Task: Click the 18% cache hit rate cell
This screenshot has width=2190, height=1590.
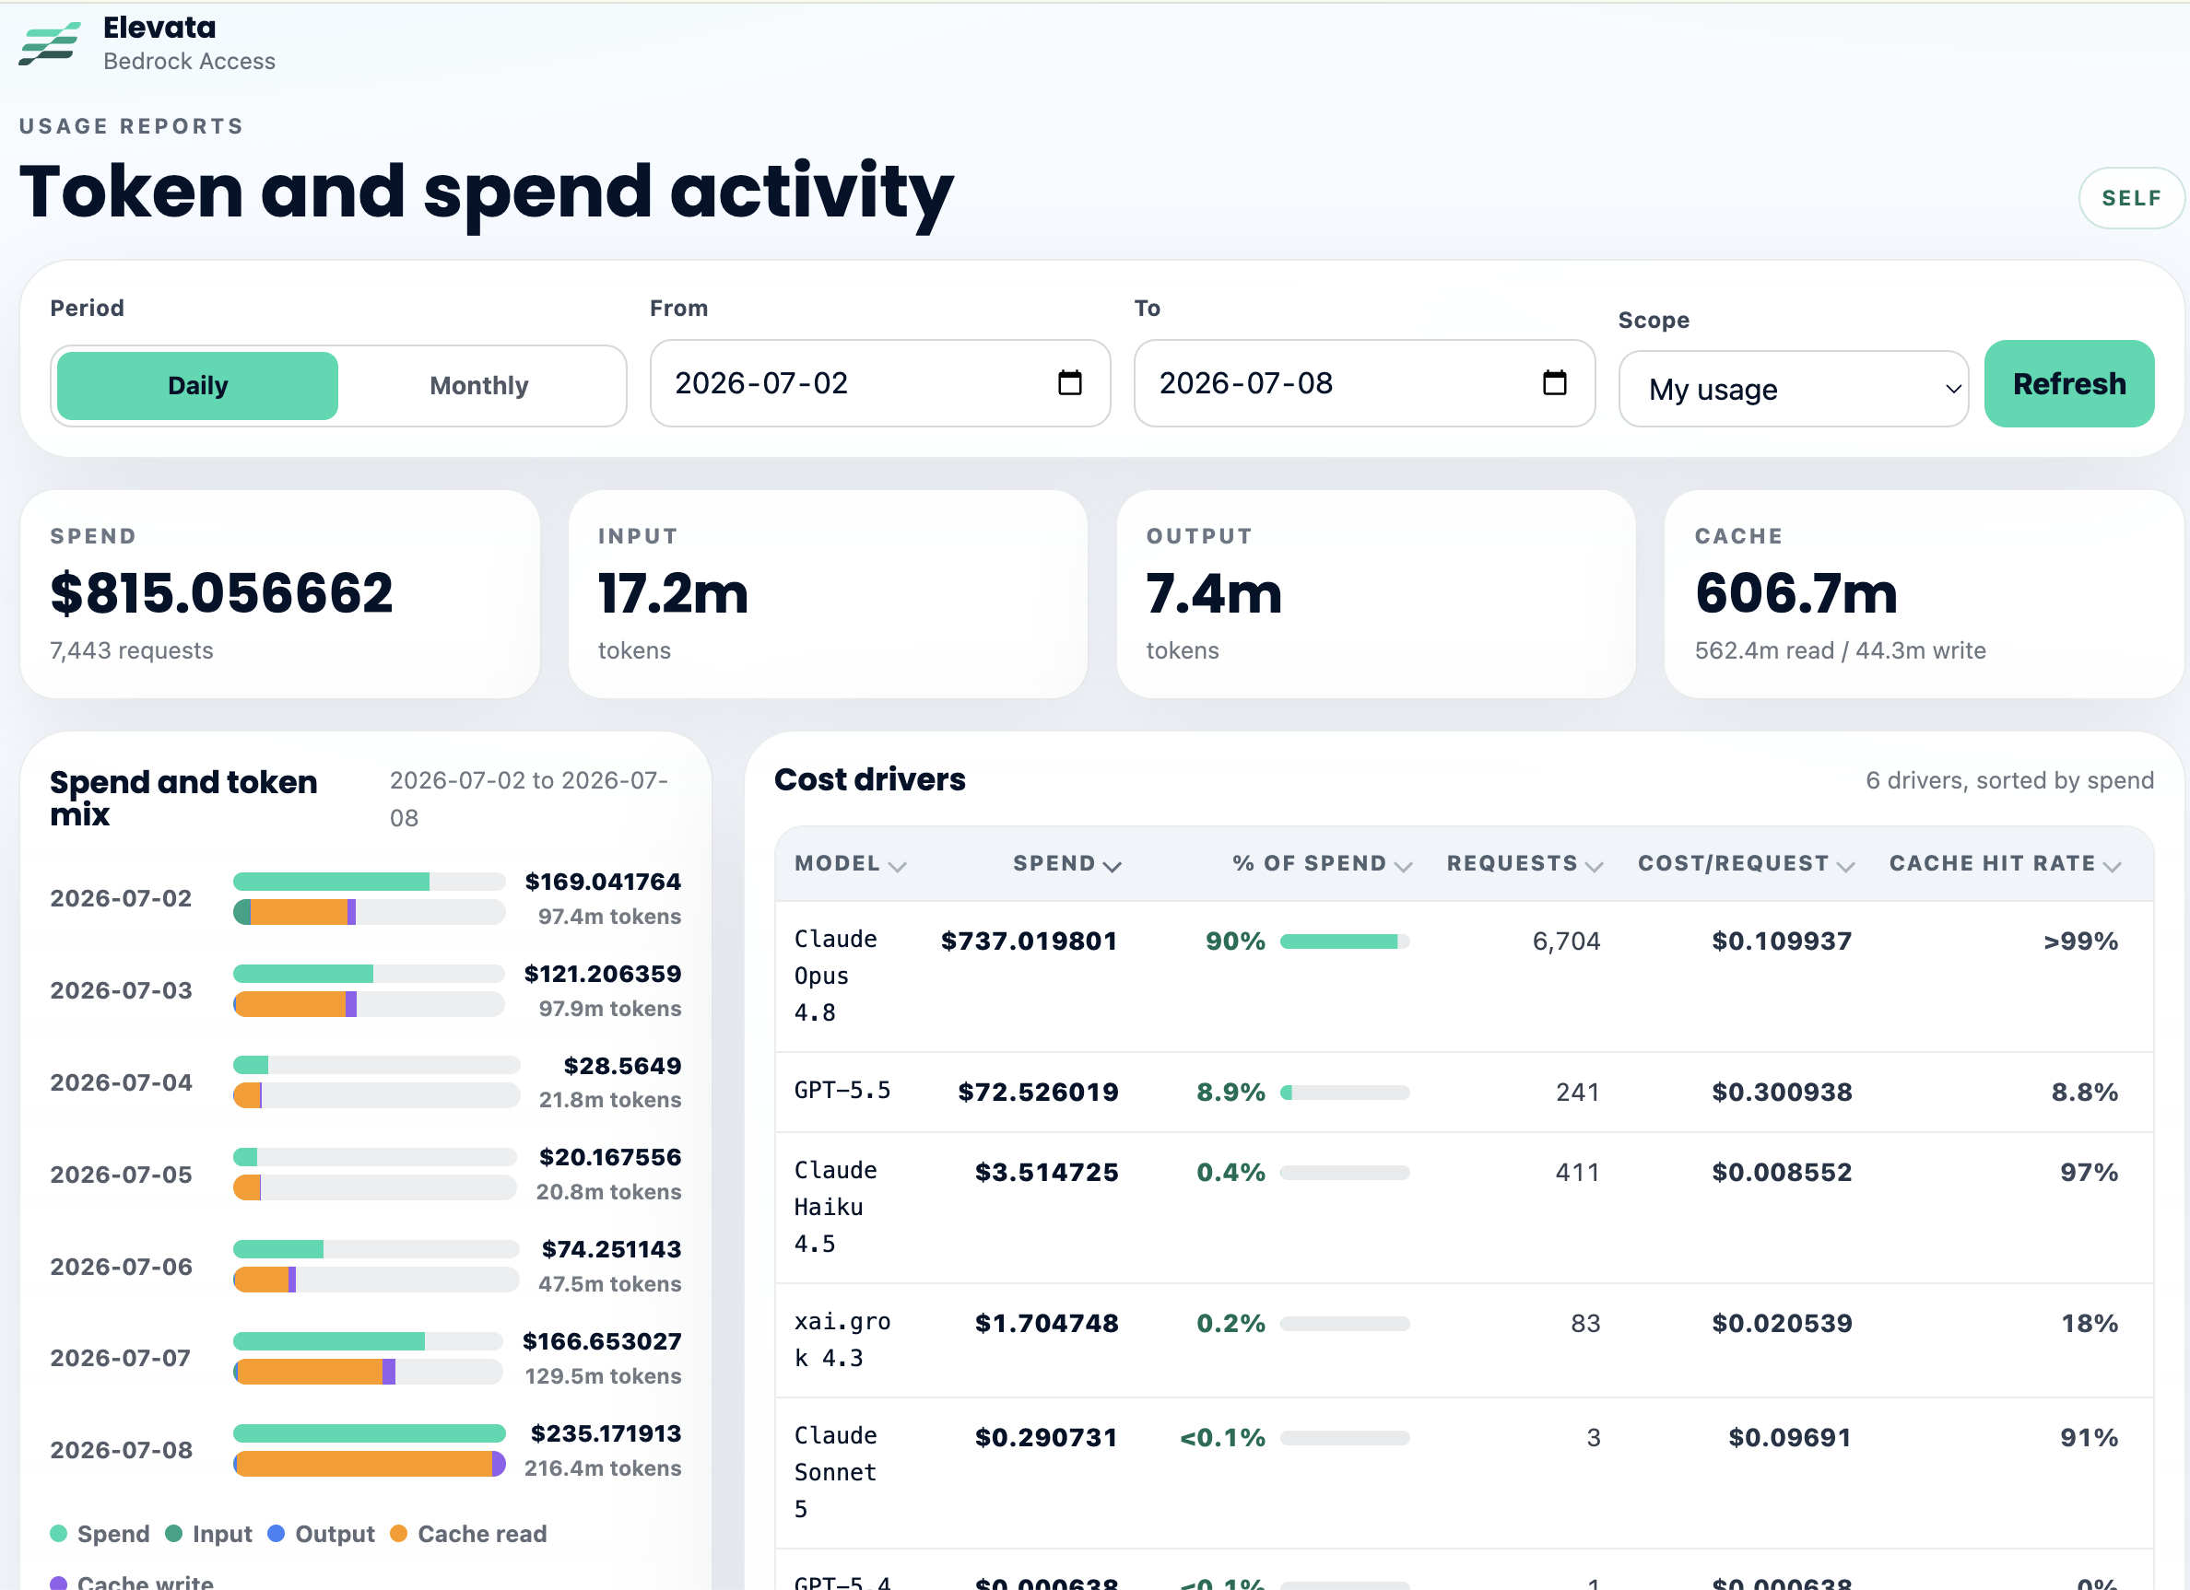Action: point(2090,1323)
